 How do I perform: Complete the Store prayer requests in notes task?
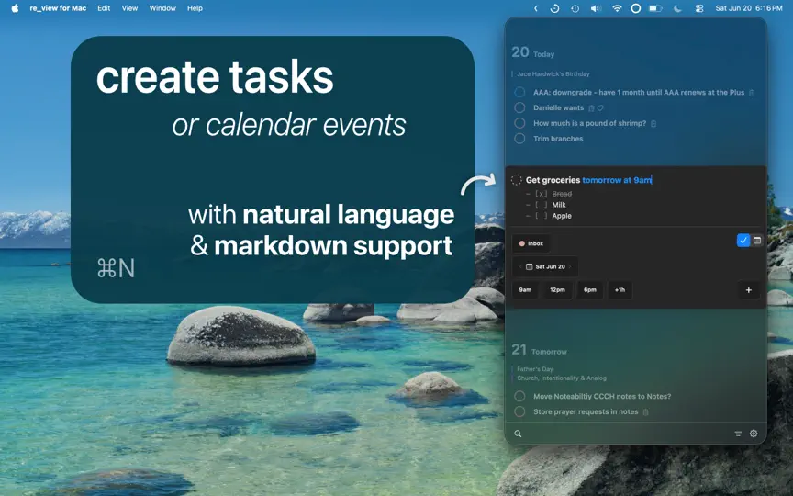pyautogui.click(x=519, y=411)
